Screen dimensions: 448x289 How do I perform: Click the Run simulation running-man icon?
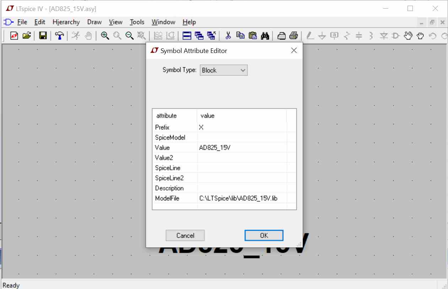click(x=76, y=36)
